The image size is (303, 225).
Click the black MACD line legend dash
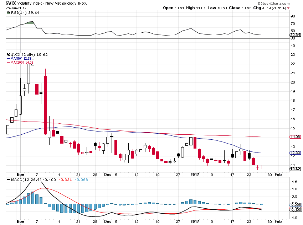tap(8, 180)
